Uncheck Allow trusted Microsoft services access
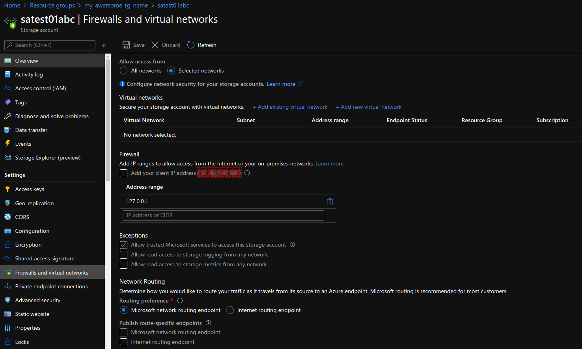 point(123,245)
